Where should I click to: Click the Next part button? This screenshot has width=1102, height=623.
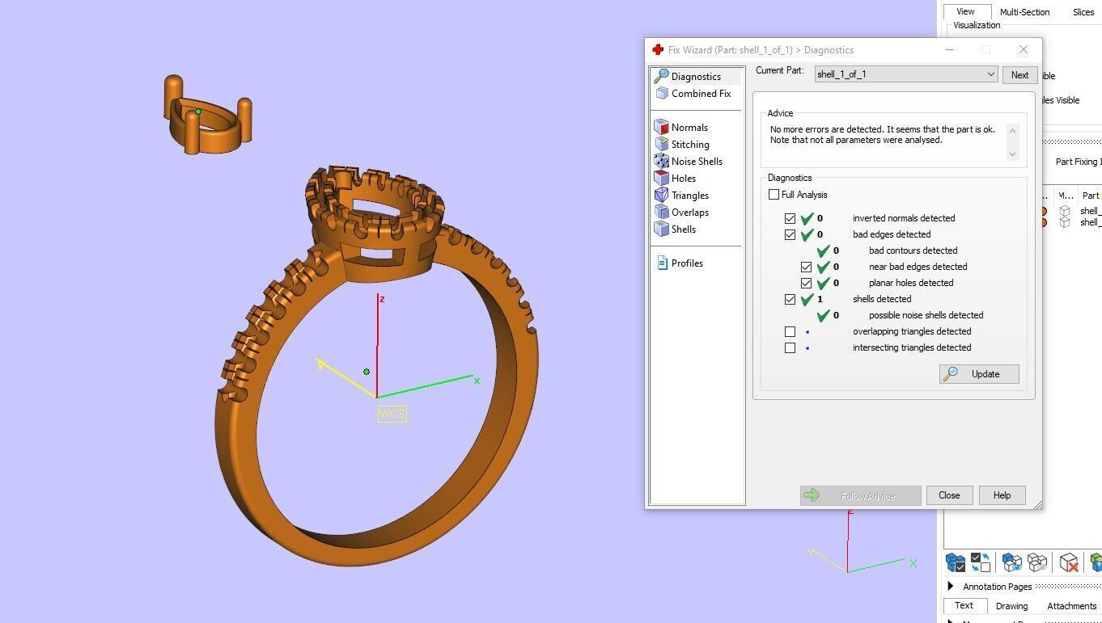[x=1019, y=75]
